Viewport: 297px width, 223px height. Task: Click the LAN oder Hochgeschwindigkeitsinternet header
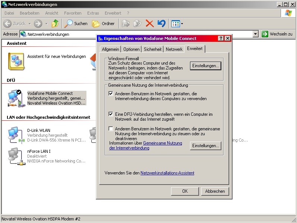click(x=48, y=117)
